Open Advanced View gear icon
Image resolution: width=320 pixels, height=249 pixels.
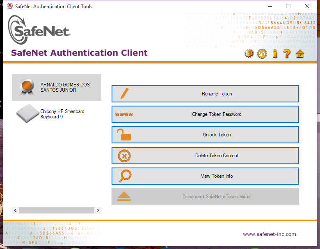pyautogui.click(x=249, y=54)
